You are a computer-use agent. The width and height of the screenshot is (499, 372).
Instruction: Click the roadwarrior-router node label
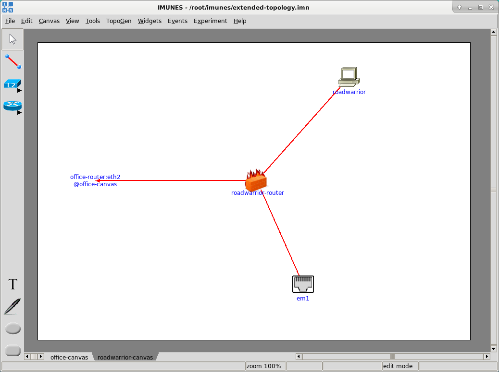pos(258,193)
